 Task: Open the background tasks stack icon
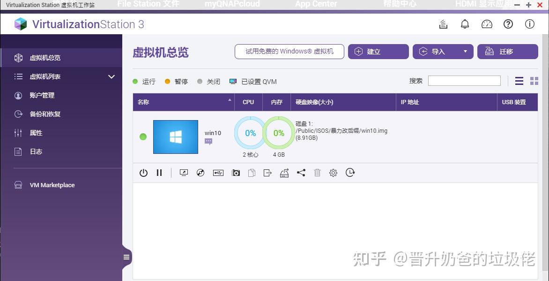pyautogui.click(x=443, y=24)
